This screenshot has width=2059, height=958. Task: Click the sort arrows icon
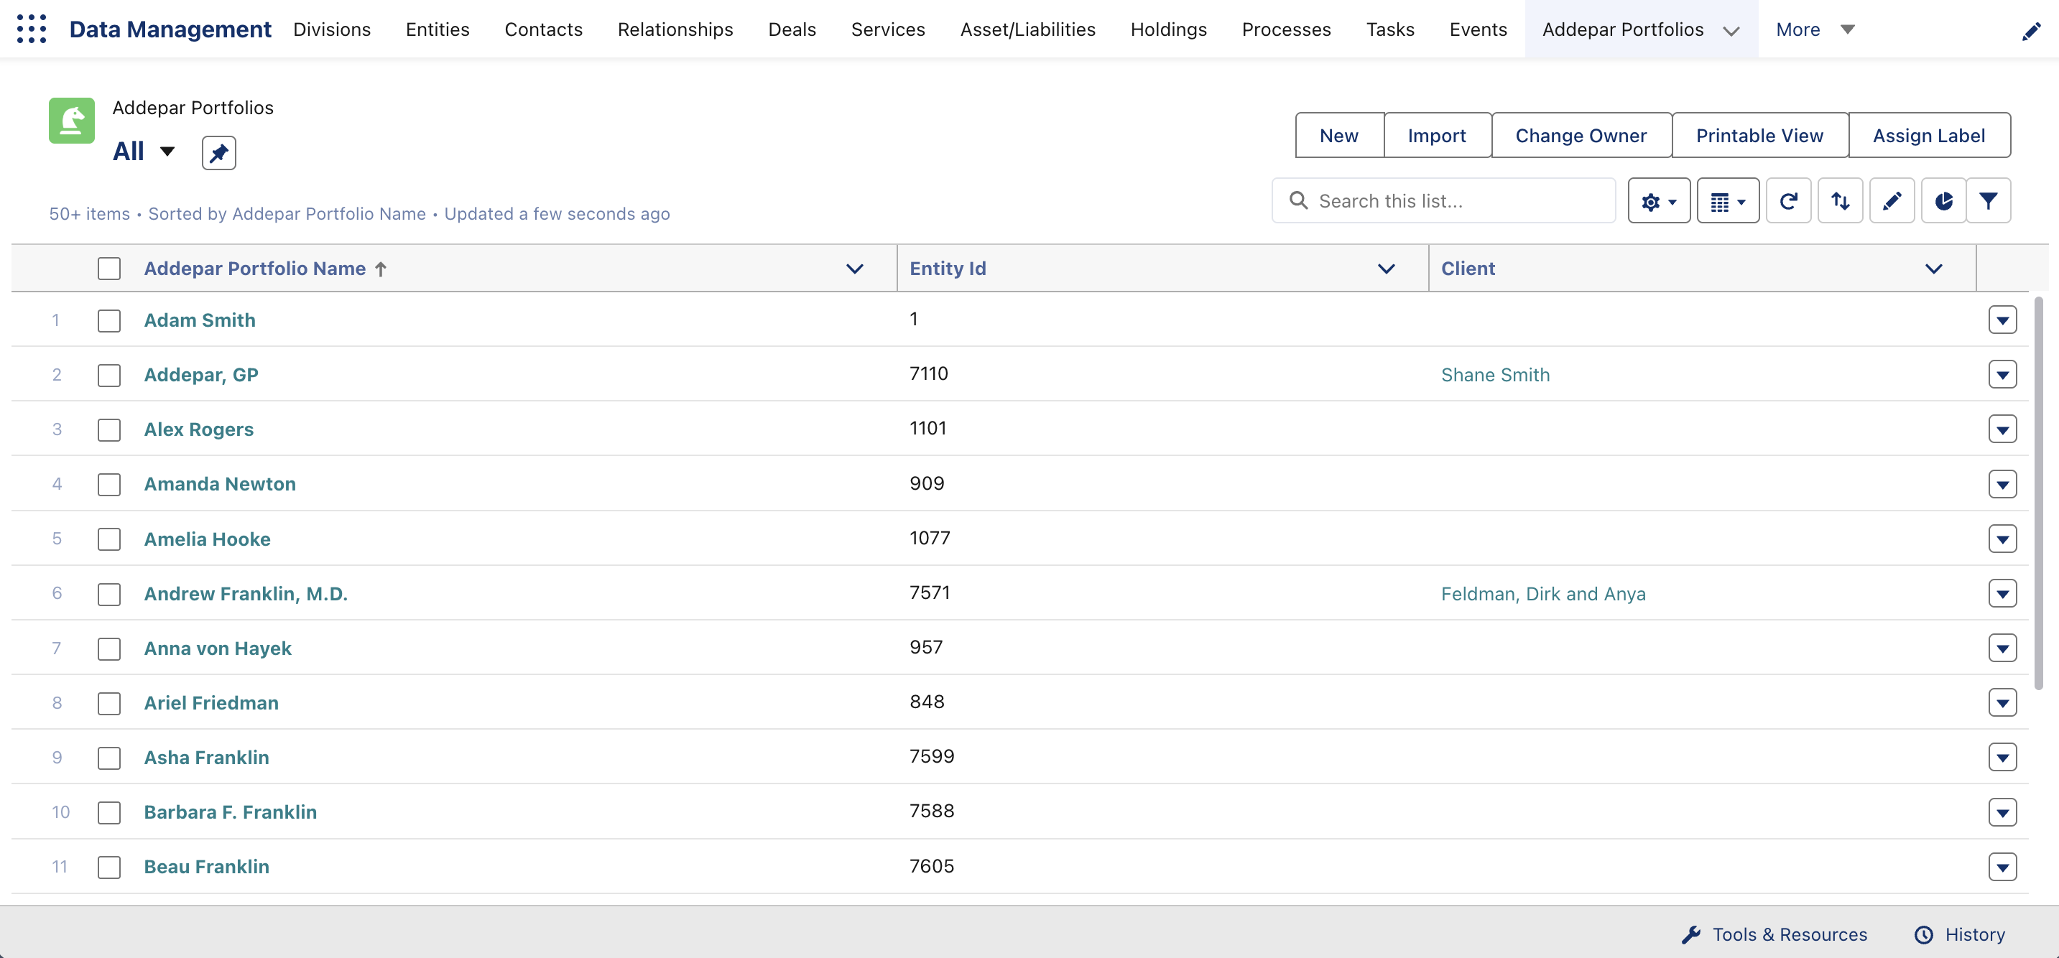click(1840, 201)
